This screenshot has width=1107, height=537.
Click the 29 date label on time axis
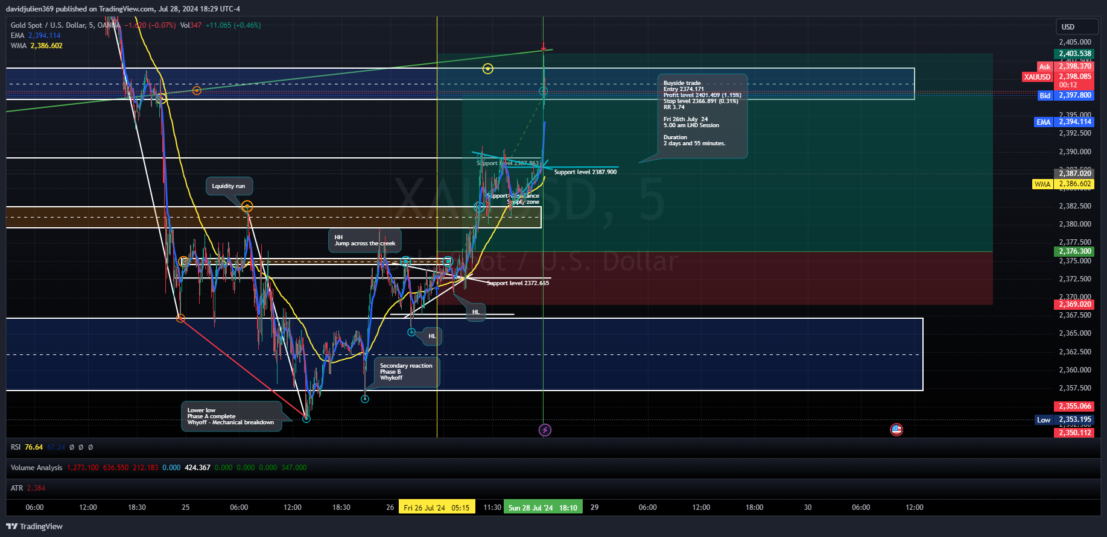594,507
